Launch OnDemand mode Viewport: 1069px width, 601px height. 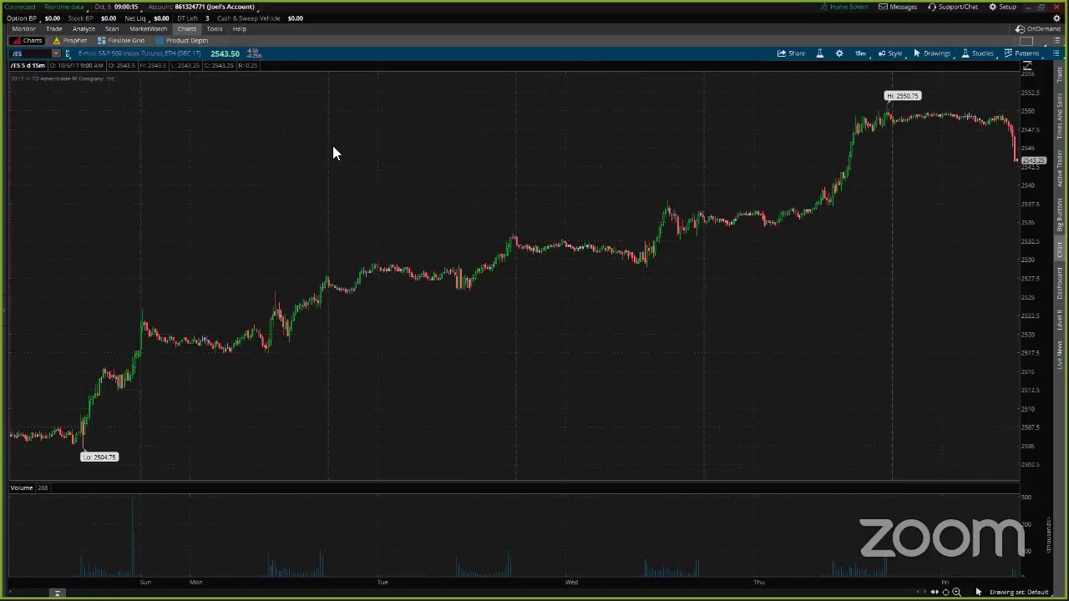pyautogui.click(x=1037, y=28)
